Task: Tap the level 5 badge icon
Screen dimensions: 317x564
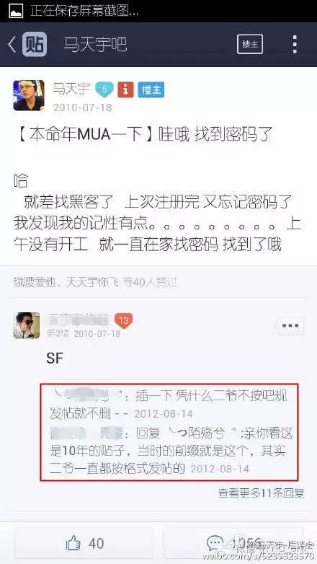Action: (104, 89)
